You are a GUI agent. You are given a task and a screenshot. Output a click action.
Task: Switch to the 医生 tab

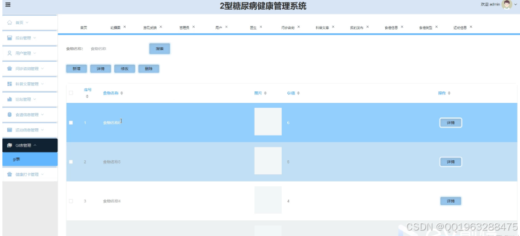[253, 28]
